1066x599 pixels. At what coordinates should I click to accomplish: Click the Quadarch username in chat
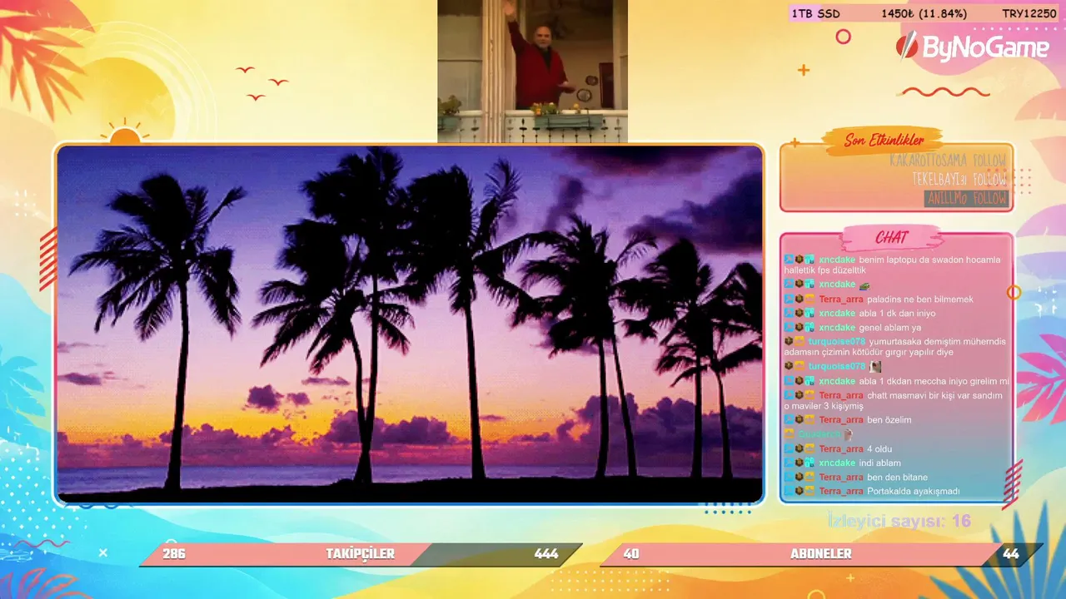coord(819,434)
